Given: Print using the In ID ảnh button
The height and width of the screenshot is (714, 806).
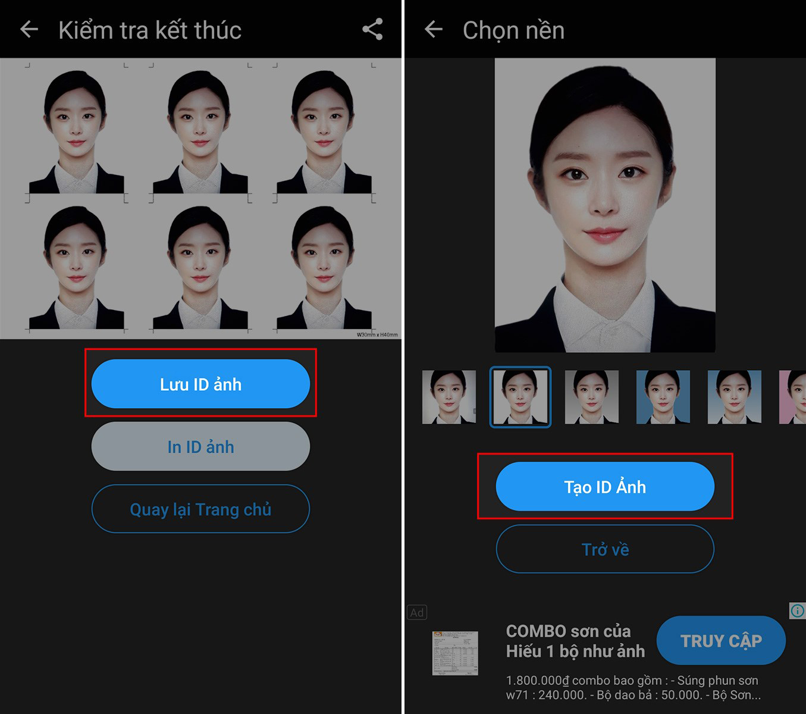Looking at the screenshot, I should tap(200, 446).
